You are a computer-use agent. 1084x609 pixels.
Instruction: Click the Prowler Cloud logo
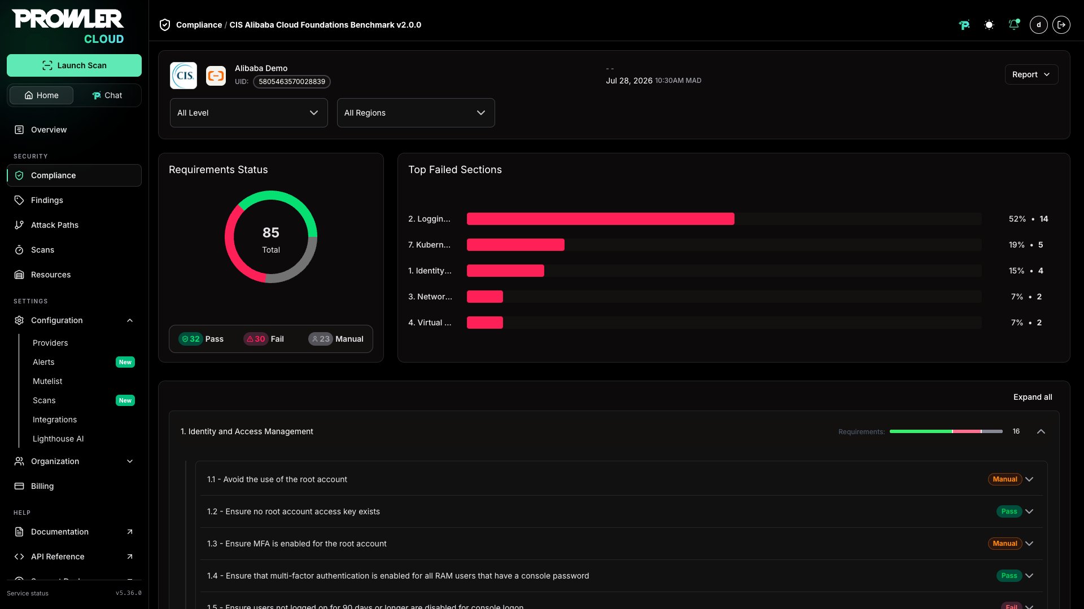(x=68, y=27)
